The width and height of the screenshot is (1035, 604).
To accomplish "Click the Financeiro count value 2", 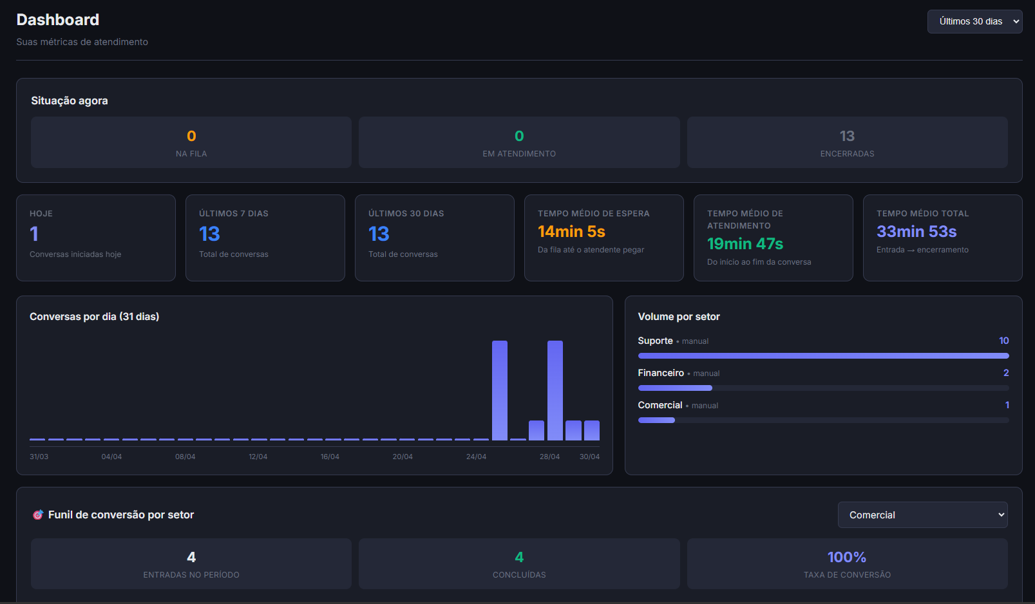I will pos(1006,373).
